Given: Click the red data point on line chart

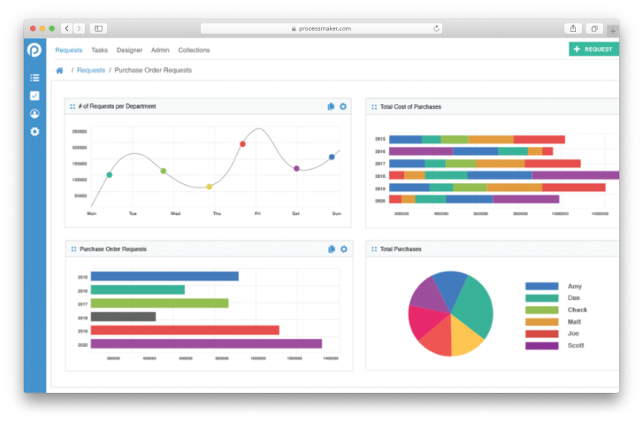Looking at the screenshot, I should [242, 144].
